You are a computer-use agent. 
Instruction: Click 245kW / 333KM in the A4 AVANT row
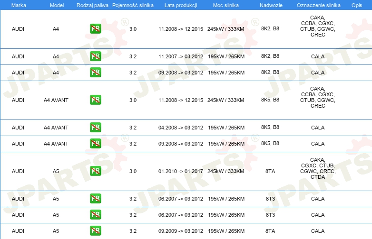click(225, 100)
